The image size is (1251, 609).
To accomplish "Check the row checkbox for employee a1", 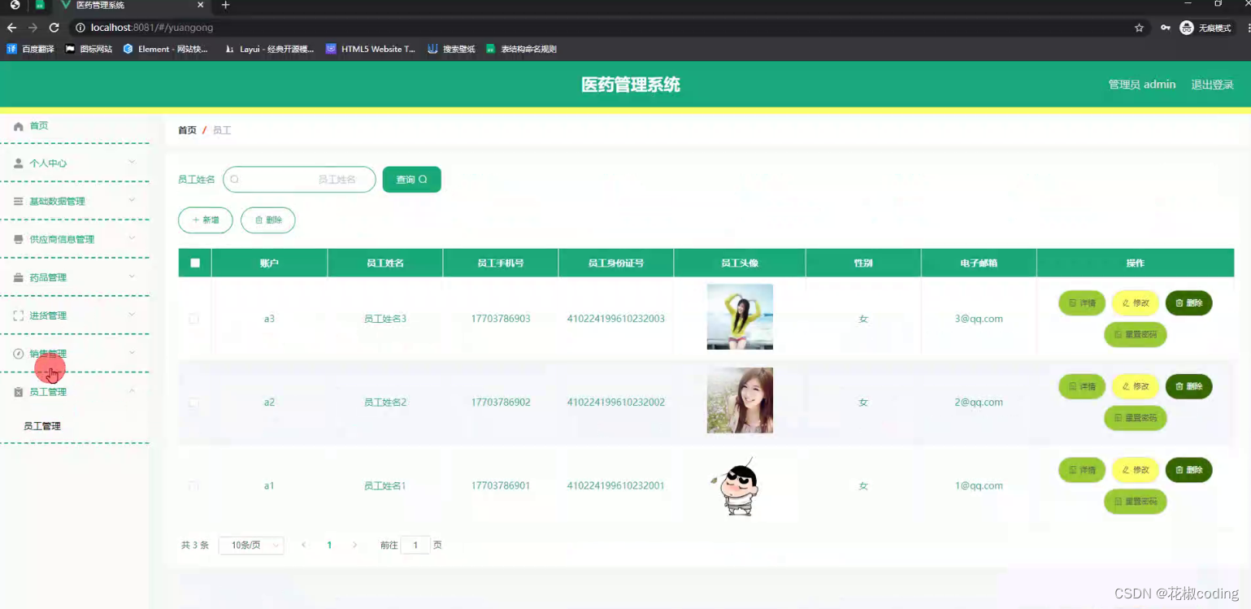I will click(x=193, y=485).
